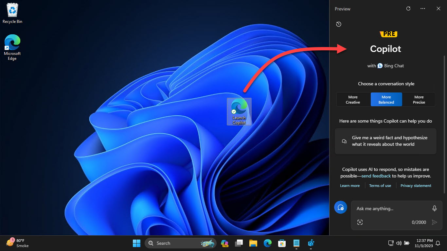Click send feedback to help improve Copilot
Image resolution: width=447 pixels, height=251 pixels.
coord(376,176)
